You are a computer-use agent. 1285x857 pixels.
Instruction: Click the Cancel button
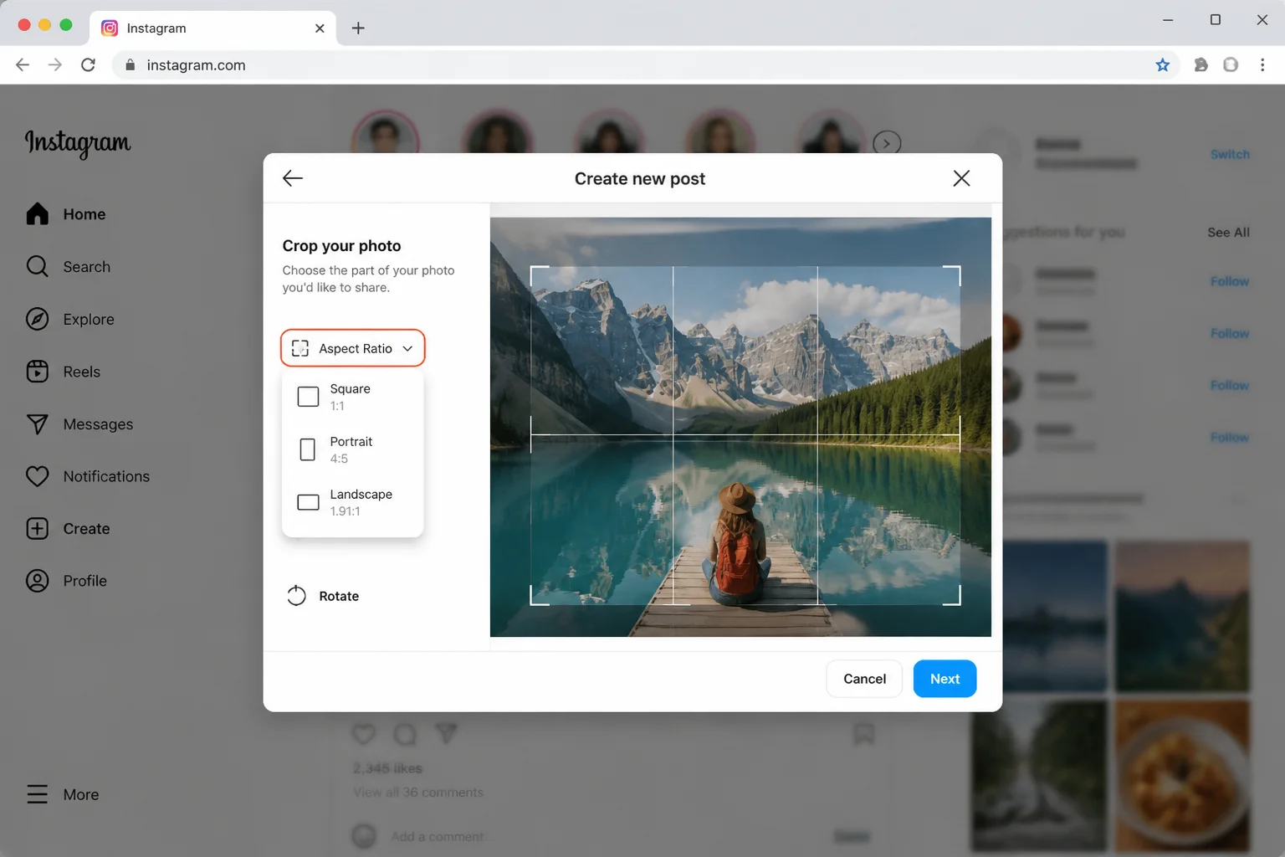coord(864,679)
